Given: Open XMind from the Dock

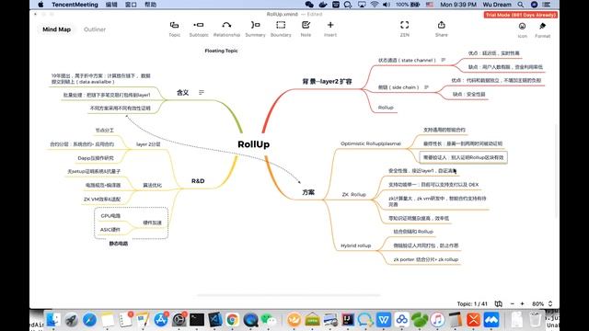Looking at the screenshot, I should (474, 320).
